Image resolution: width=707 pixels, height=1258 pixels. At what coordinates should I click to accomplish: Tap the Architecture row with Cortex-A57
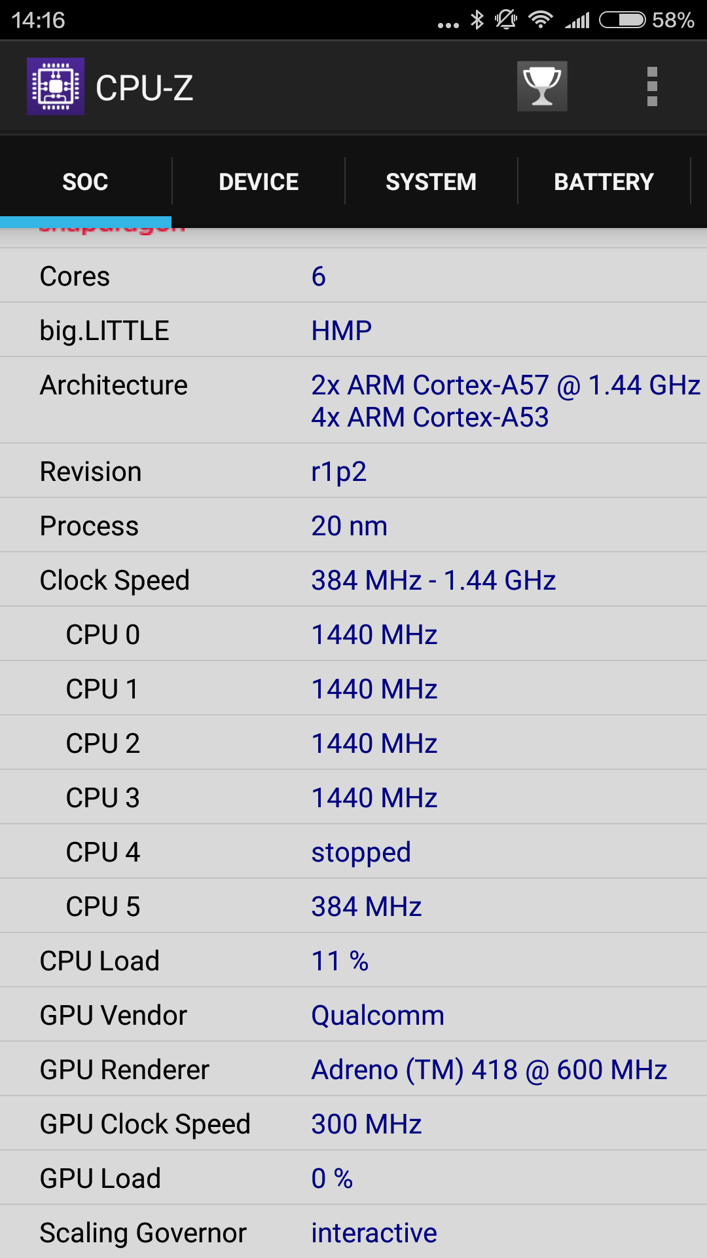353,400
